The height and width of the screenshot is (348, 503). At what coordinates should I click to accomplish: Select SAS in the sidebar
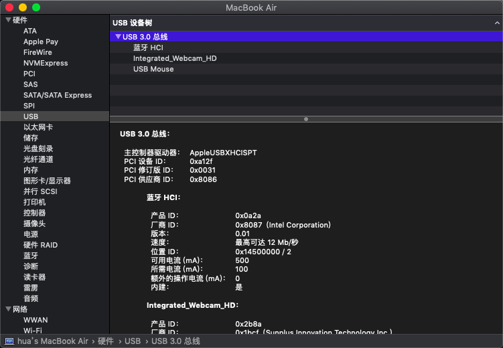[31, 84]
